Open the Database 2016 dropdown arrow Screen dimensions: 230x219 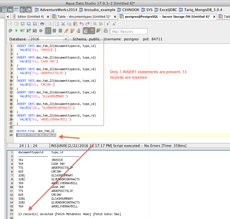click(66, 39)
